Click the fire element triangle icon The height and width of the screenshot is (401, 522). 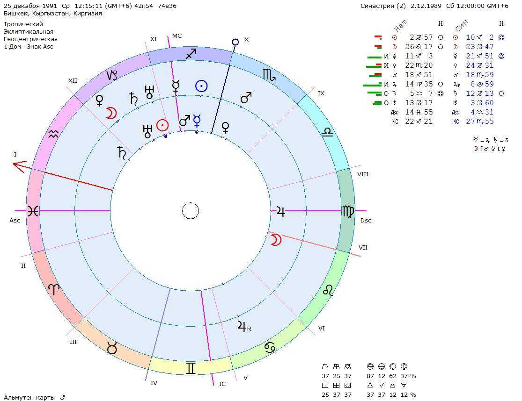[x=370, y=386]
